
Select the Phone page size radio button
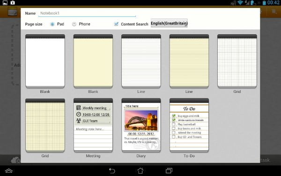(x=74, y=24)
